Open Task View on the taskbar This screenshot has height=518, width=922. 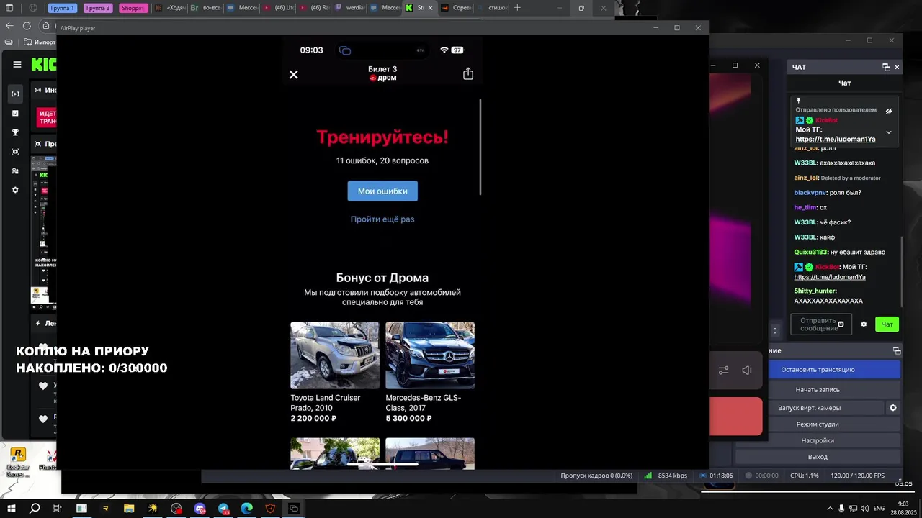(x=58, y=509)
